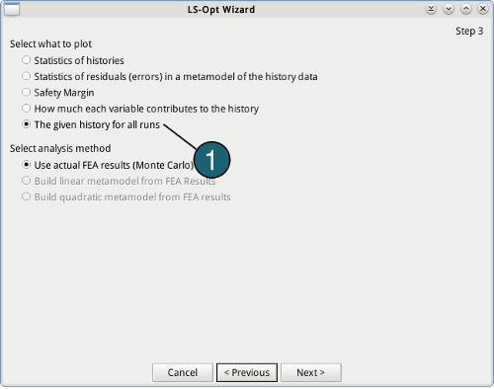Close the LS-Opt Wizard window
The height and width of the screenshot is (389, 494).
coord(483,9)
